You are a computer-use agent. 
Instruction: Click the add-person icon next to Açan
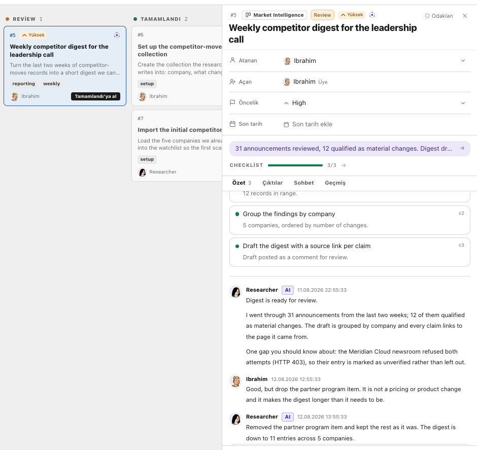[x=232, y=82]
